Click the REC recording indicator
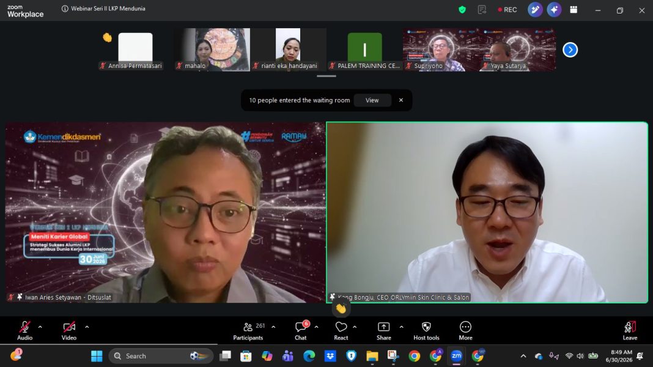 pos(507,10)
